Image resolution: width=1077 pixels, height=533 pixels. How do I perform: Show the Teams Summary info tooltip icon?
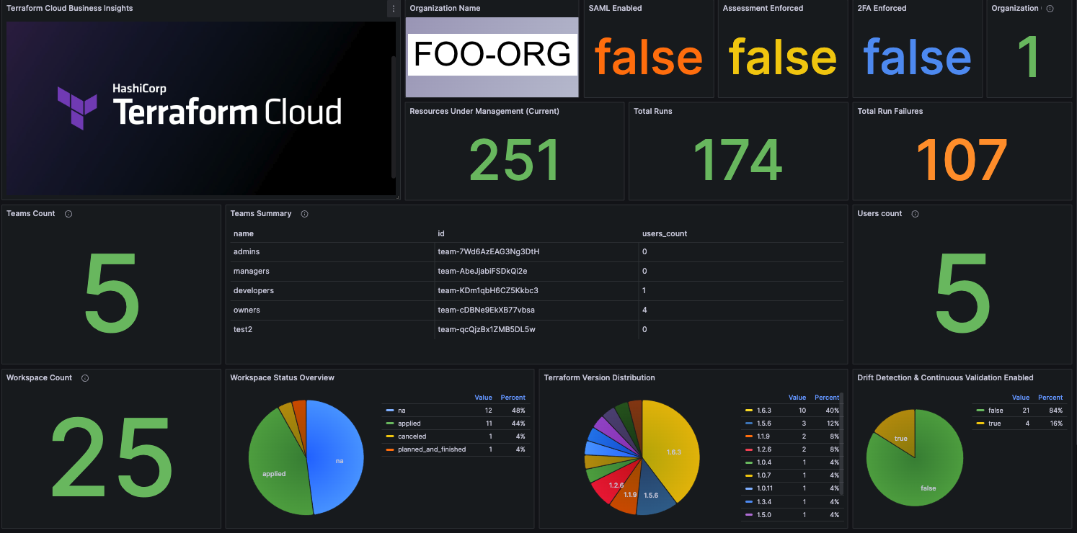[304, 214]
